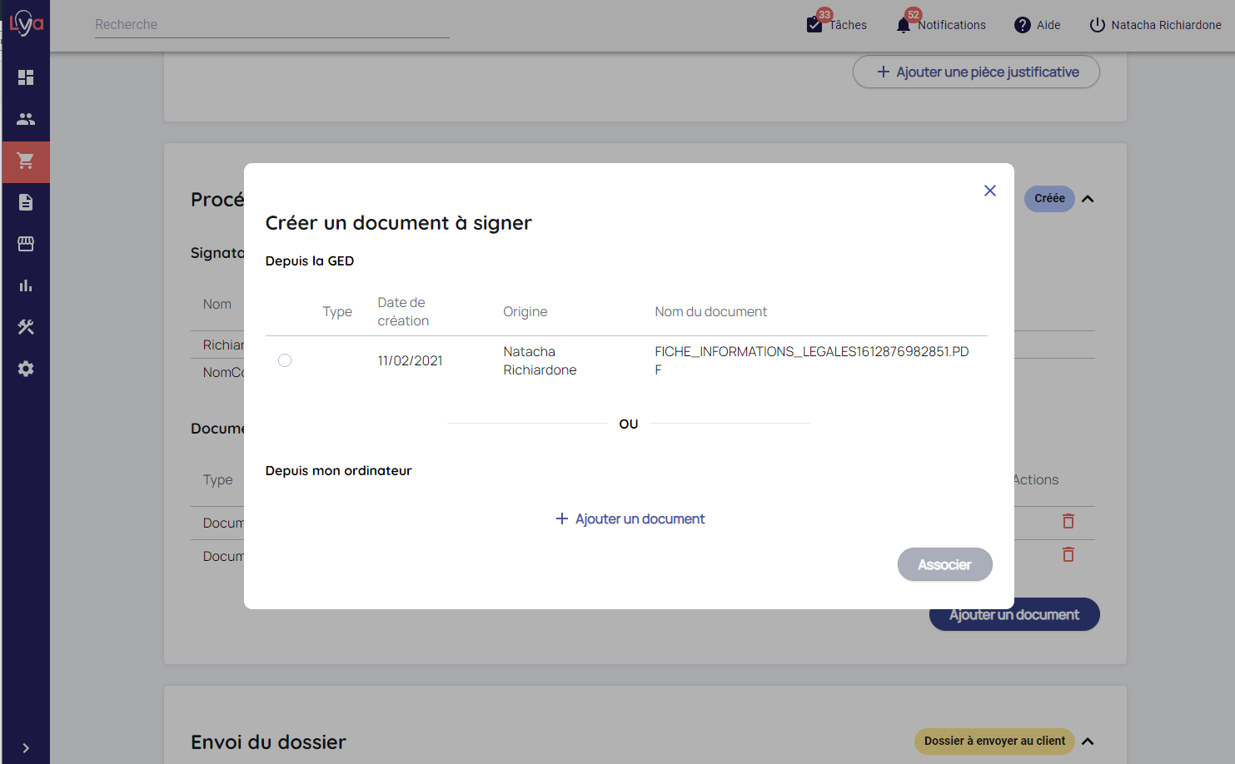
Task: Select the shopping cart sidebar icon
Action: pos(26,161)
